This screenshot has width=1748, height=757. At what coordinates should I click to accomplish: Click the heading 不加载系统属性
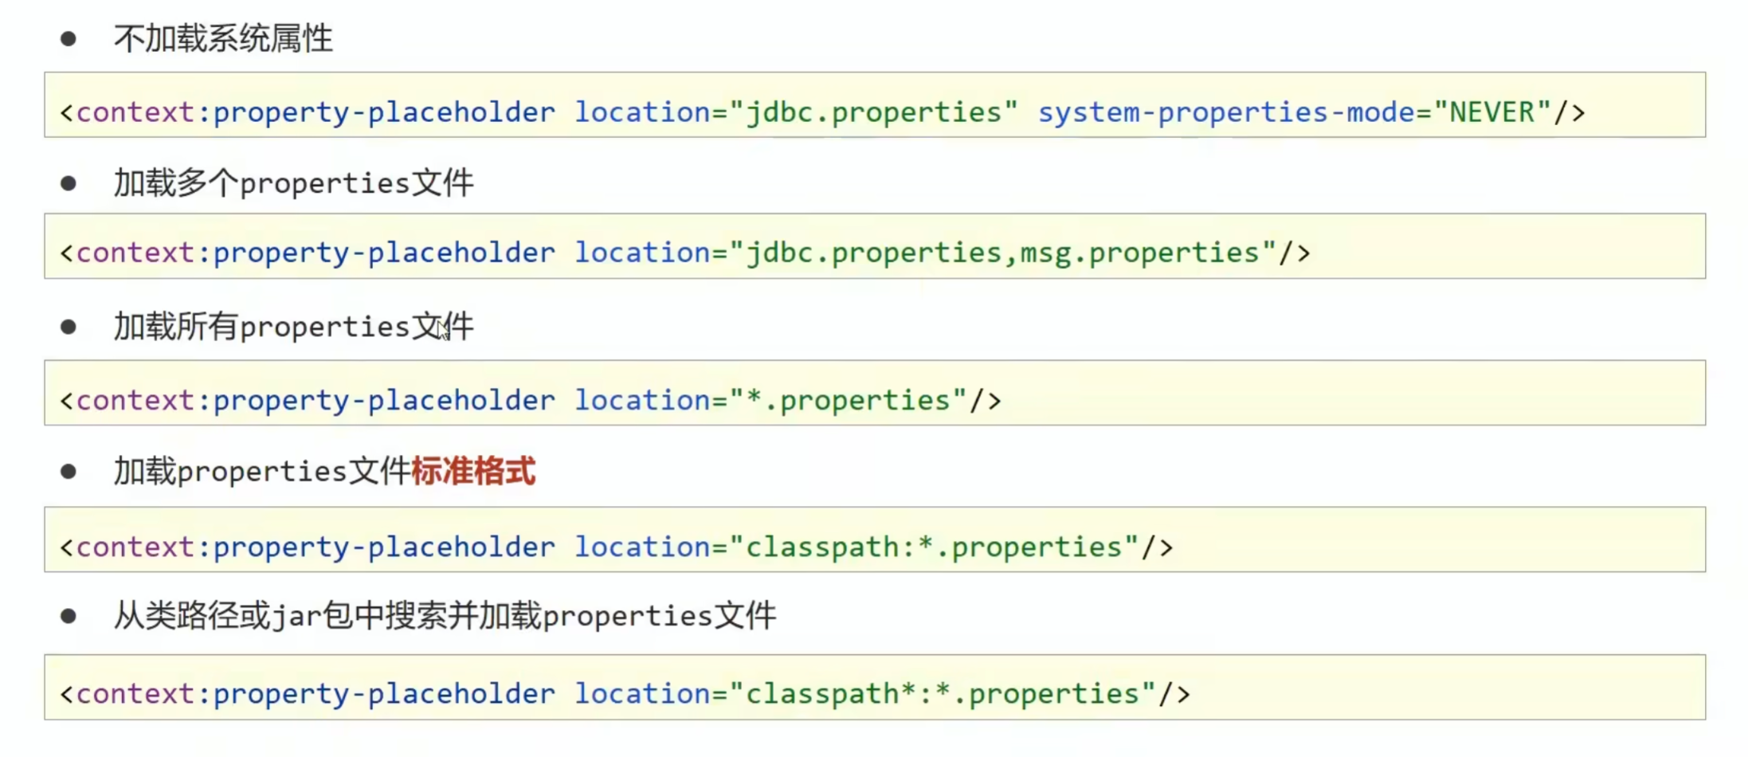pyautogui.click(x=223, y=38)
